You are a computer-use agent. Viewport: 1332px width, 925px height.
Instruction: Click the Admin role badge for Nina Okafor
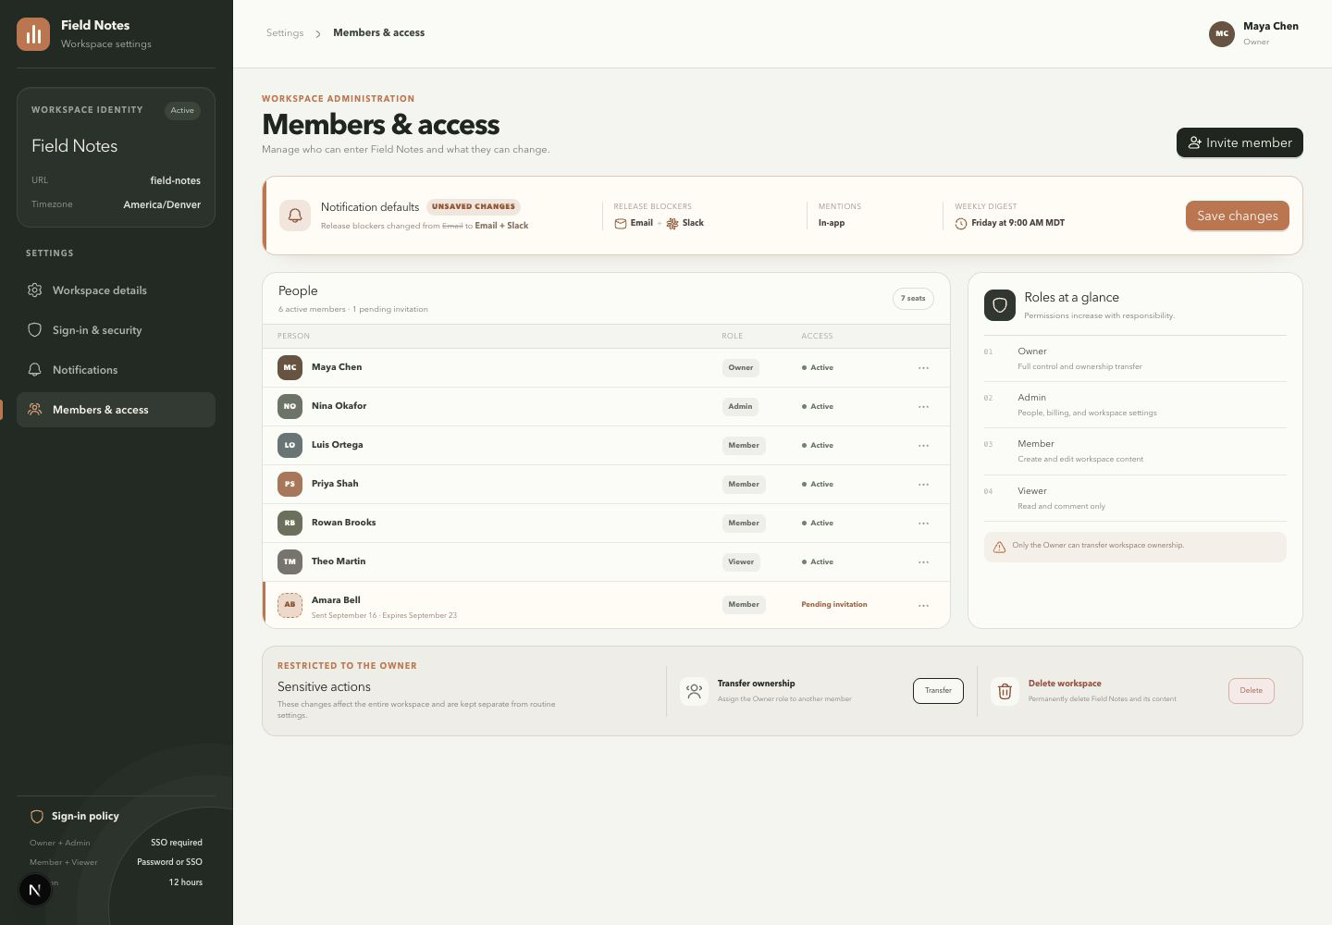(x=740, y=407)
